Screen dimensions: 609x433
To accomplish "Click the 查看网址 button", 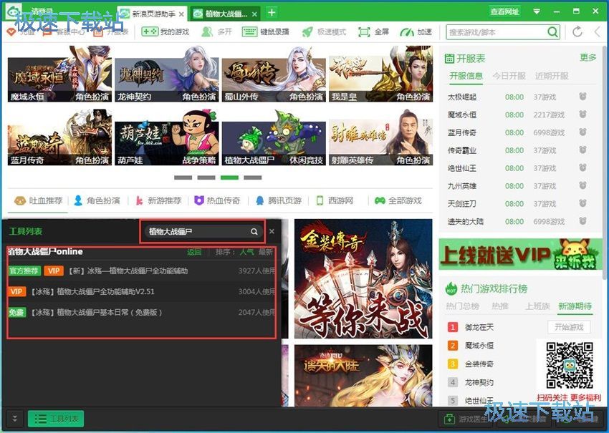I will click(x=504, y=11).
